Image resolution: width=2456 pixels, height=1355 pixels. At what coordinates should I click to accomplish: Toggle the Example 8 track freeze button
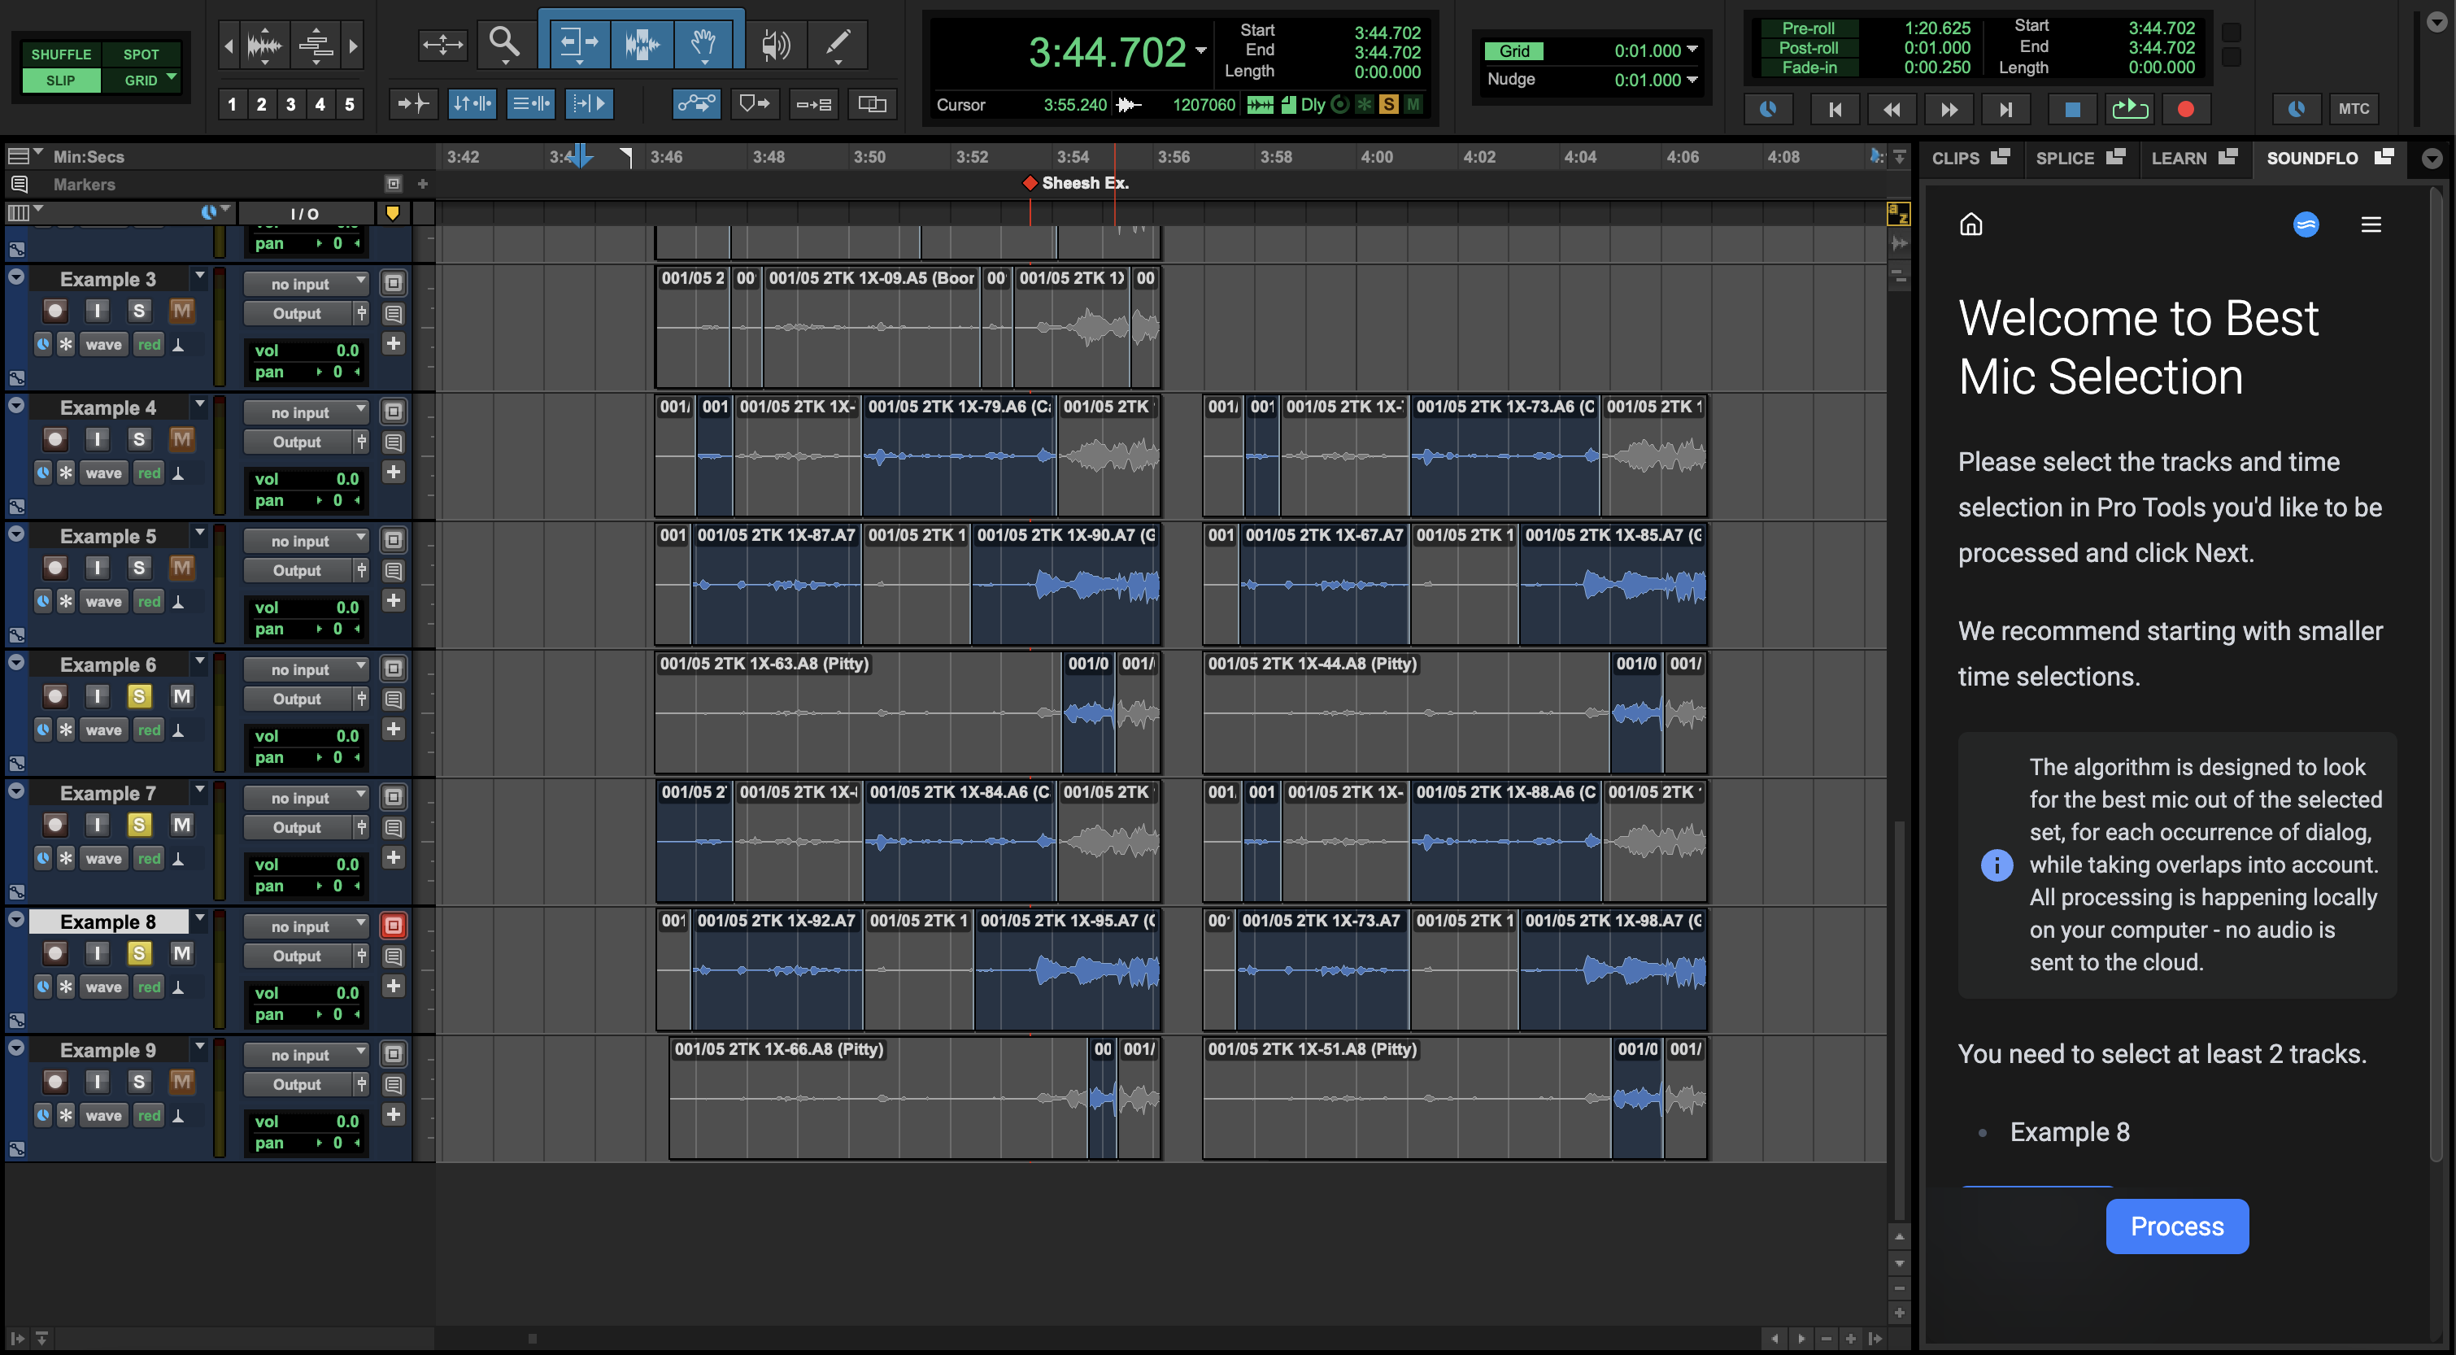pyautogui.click(x=393, y=925)
